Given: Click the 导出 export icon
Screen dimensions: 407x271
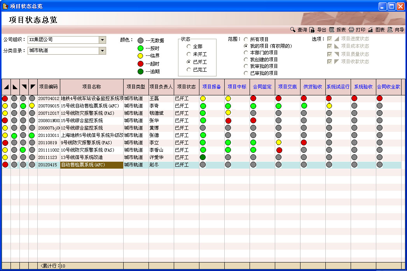Looking at the screenshot, I should click(312, 30).
